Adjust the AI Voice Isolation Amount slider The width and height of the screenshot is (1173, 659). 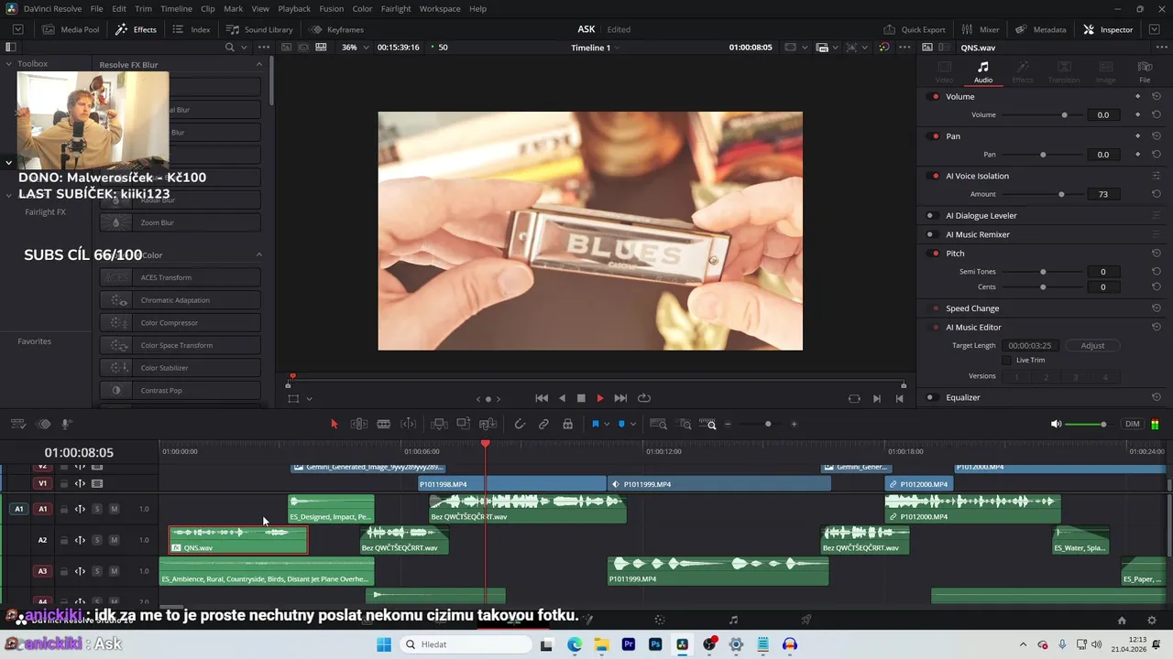[x=1043, y=194]
